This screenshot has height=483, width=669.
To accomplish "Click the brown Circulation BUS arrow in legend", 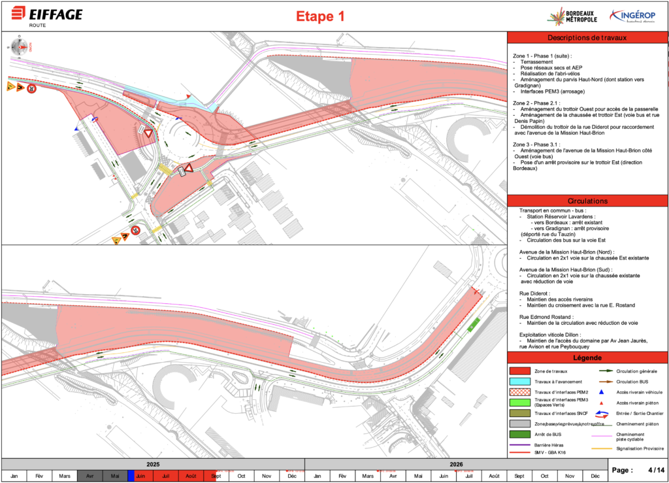I will point(606,382).
